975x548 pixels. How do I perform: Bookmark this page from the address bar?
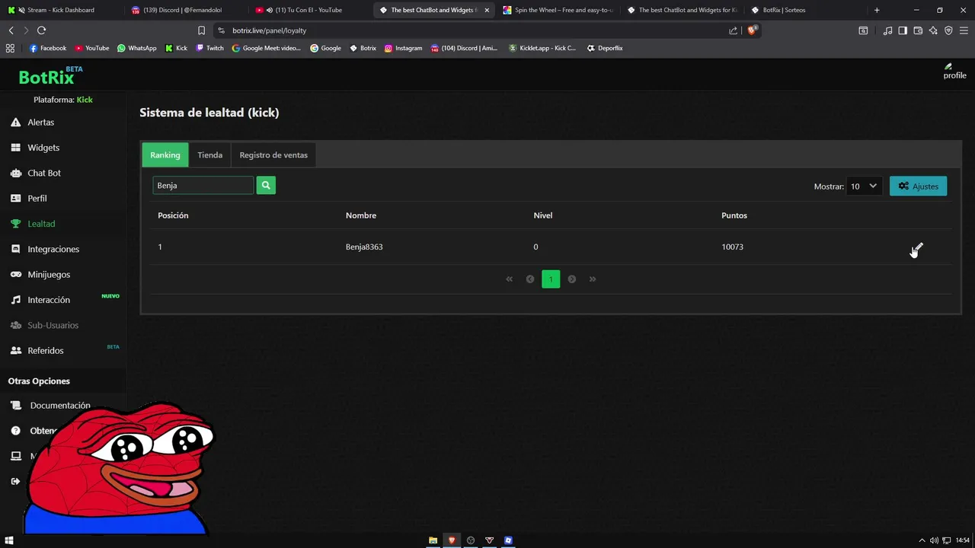(x=201, y=30)
